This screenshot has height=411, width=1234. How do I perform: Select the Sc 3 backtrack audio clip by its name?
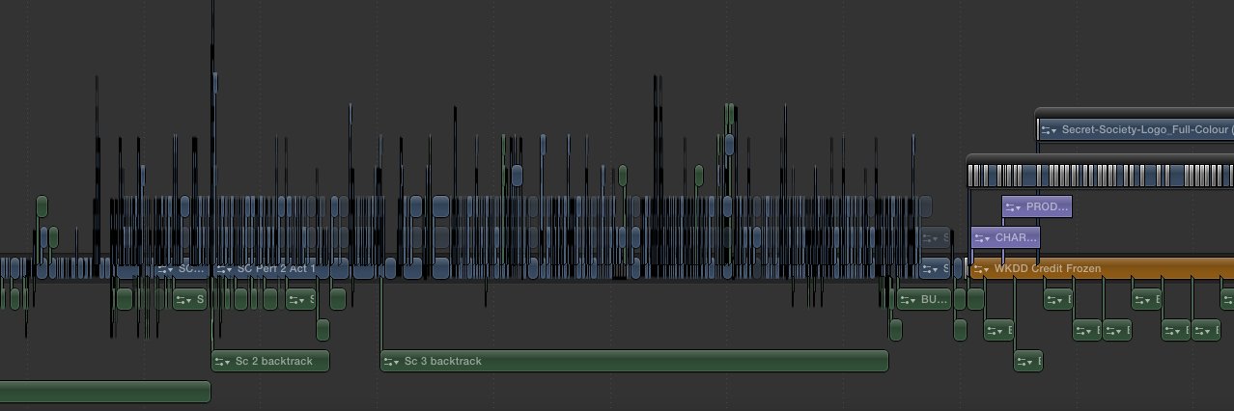pyautogui.click(x=442, y=362)
